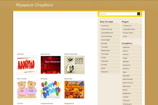Select Weekend in Day Scraps
The width and height of the screenshot is (158, 105).
pyautogui.click(x=105, y=72)
